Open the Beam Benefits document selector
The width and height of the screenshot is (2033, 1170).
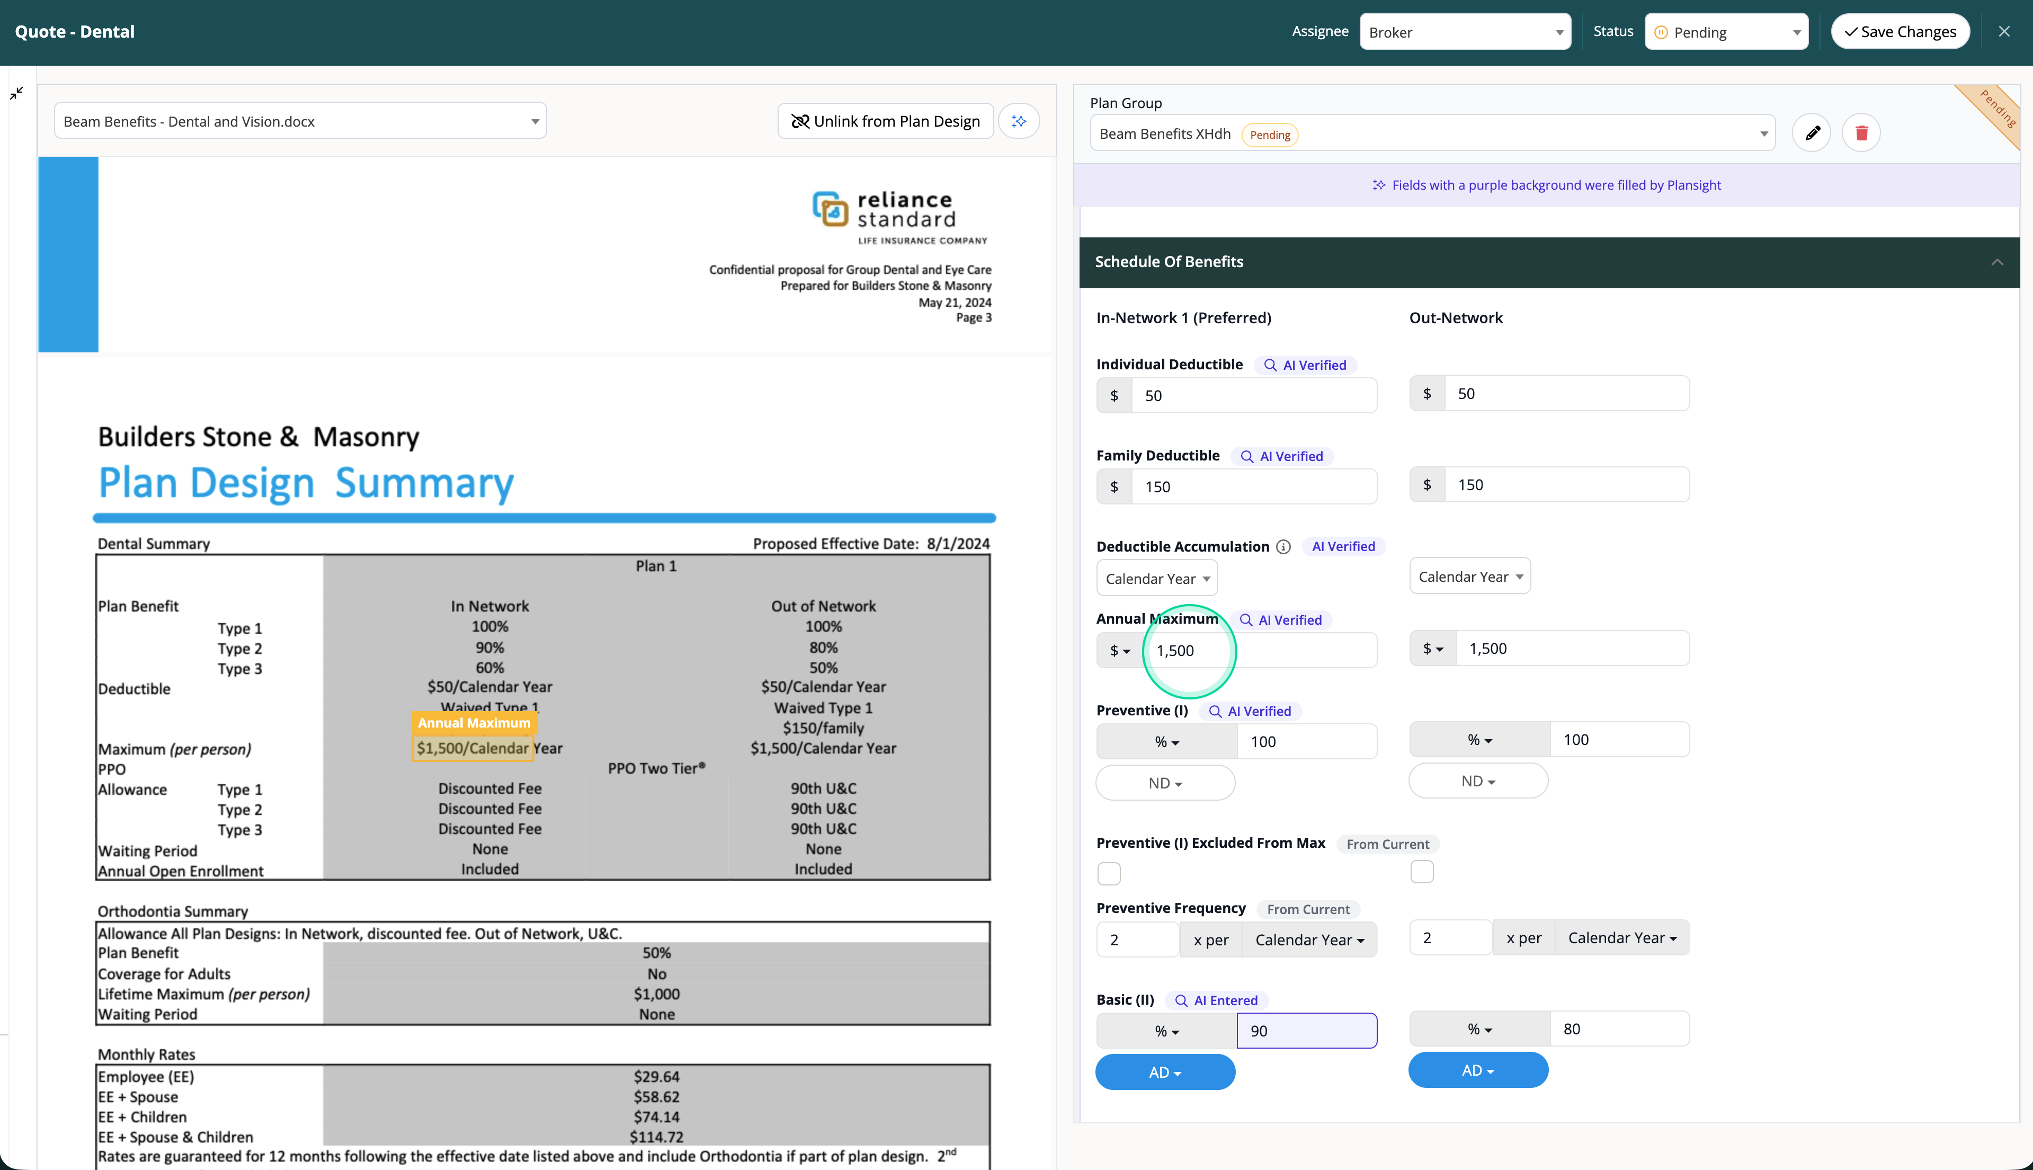tap(300, 120)
